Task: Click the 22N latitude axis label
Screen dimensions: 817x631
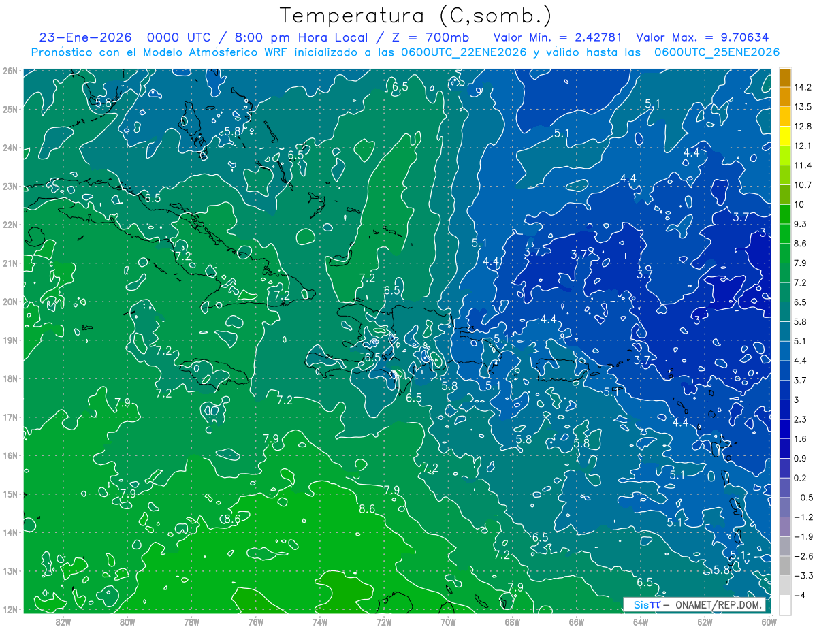Action: click(x=10, y=225)
